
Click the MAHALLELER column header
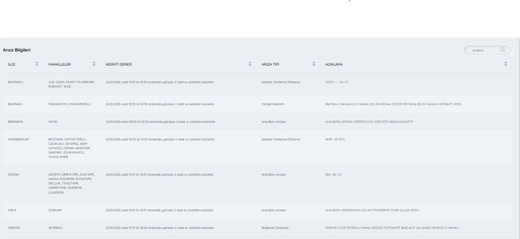pos(60,65)
